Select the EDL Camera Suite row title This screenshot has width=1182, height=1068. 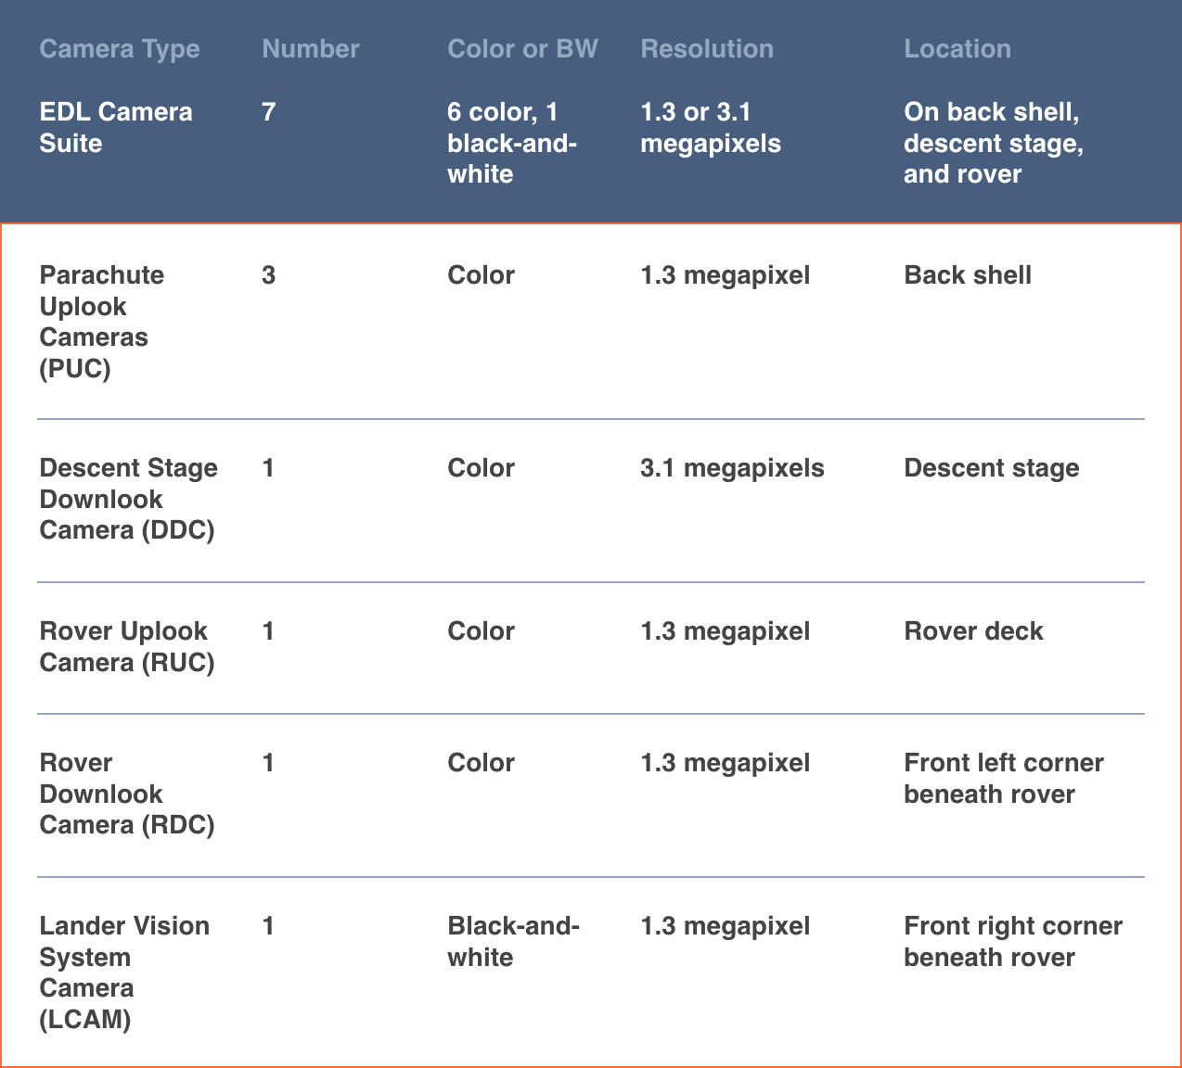116,128
